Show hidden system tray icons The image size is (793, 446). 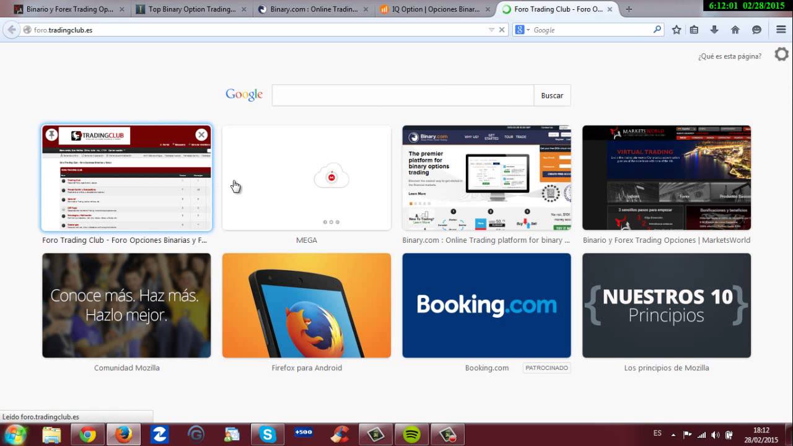point(673,435)
